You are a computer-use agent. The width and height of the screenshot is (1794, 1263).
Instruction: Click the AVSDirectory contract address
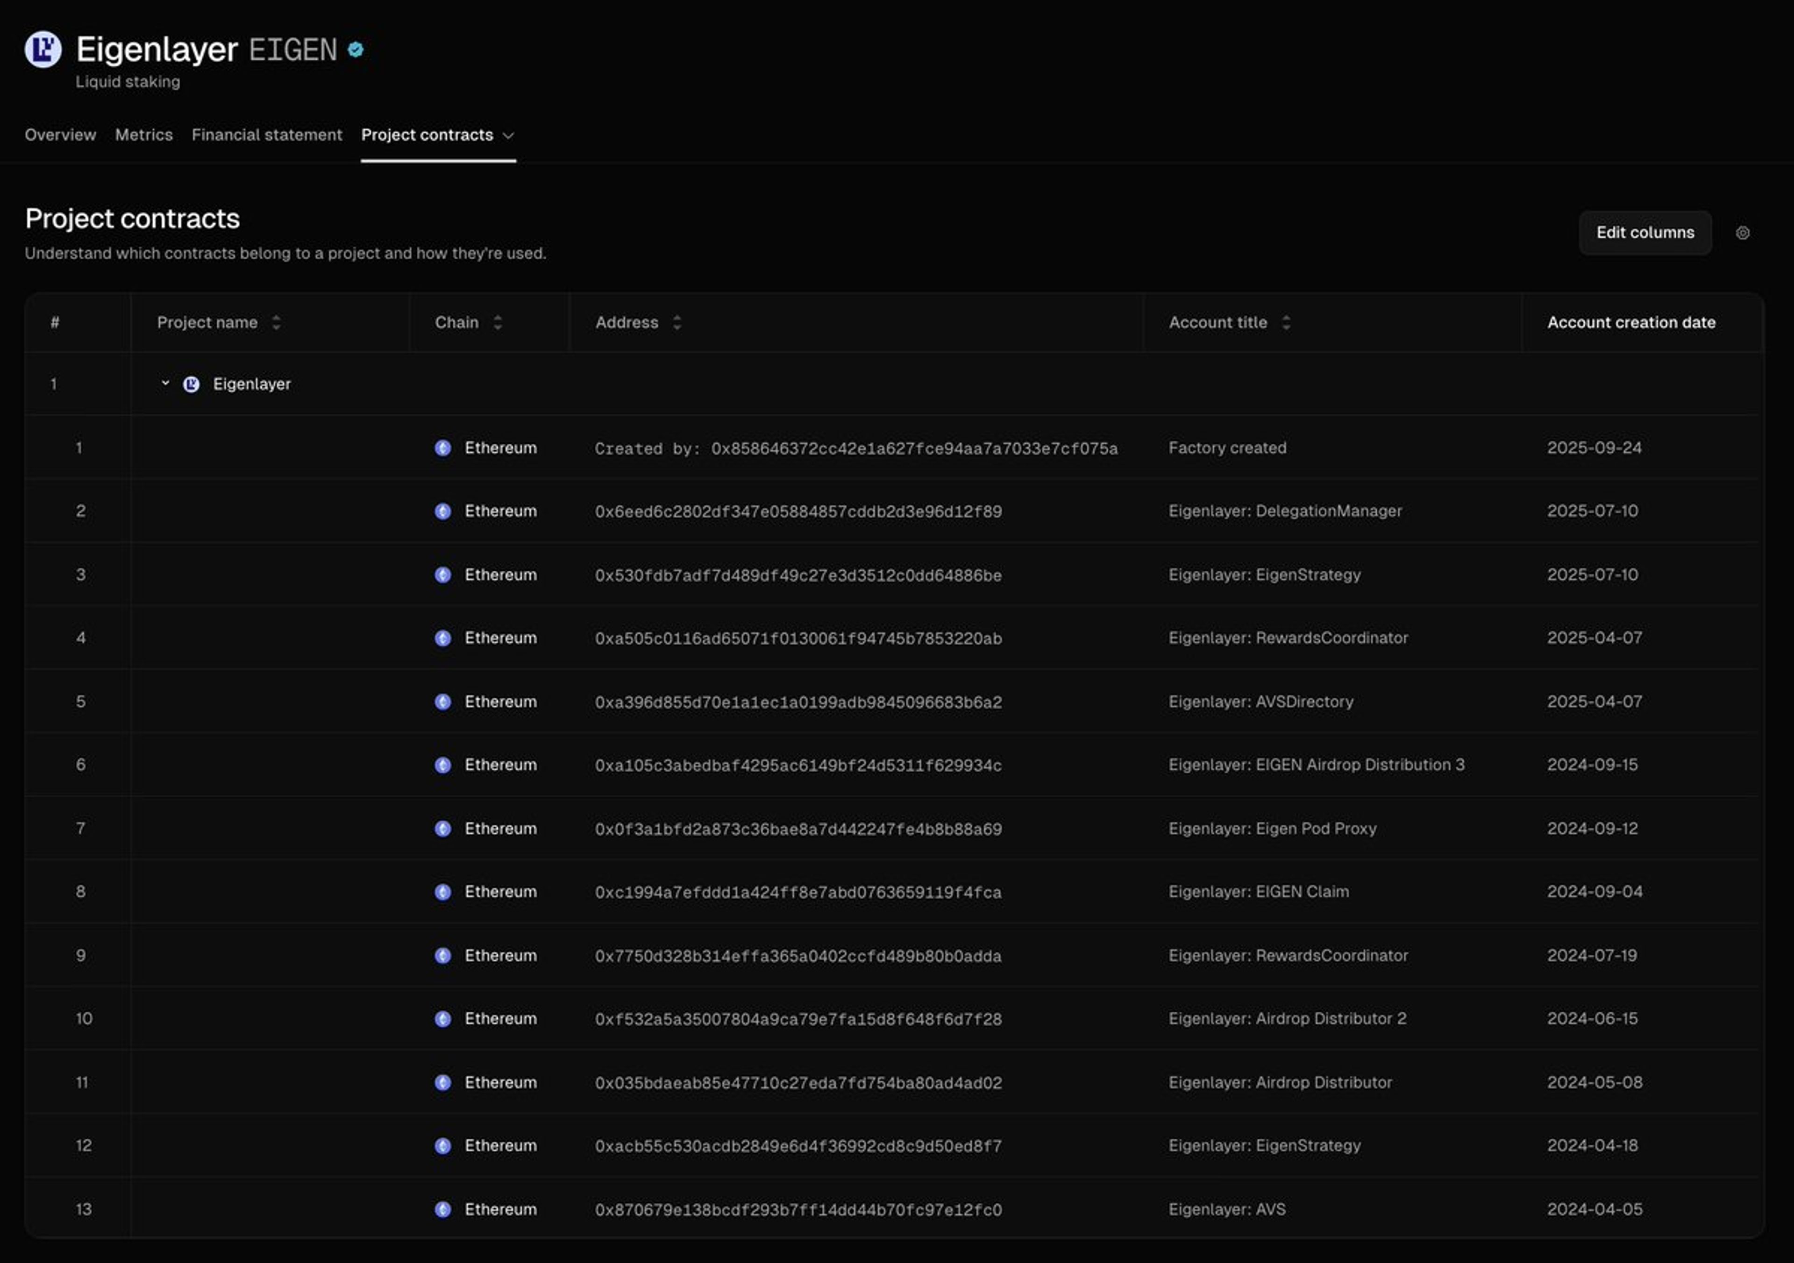798,702
